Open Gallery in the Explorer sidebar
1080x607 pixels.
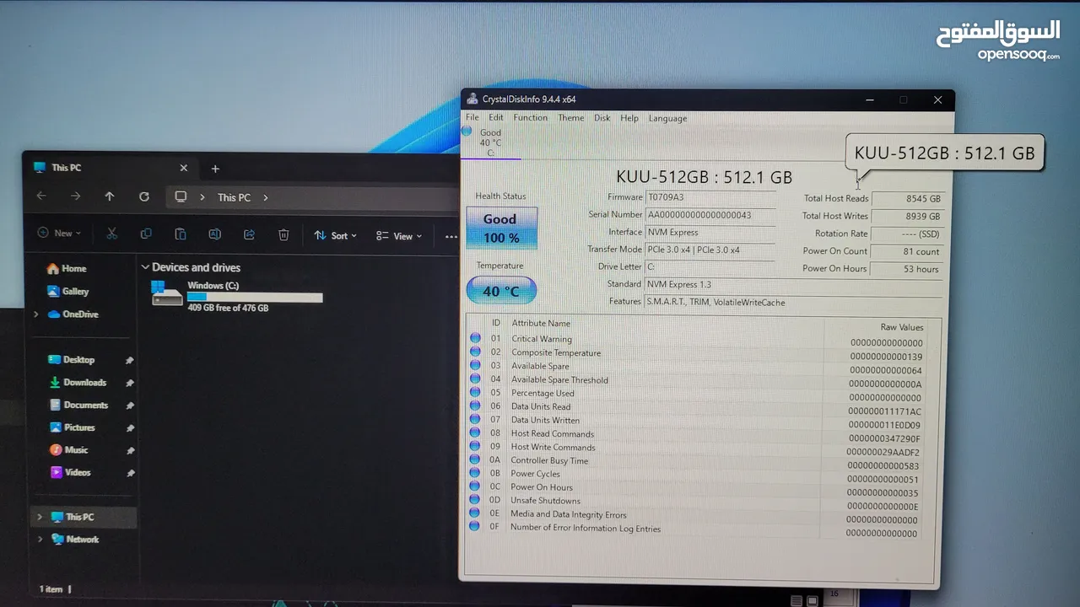(x=67, y=291)
